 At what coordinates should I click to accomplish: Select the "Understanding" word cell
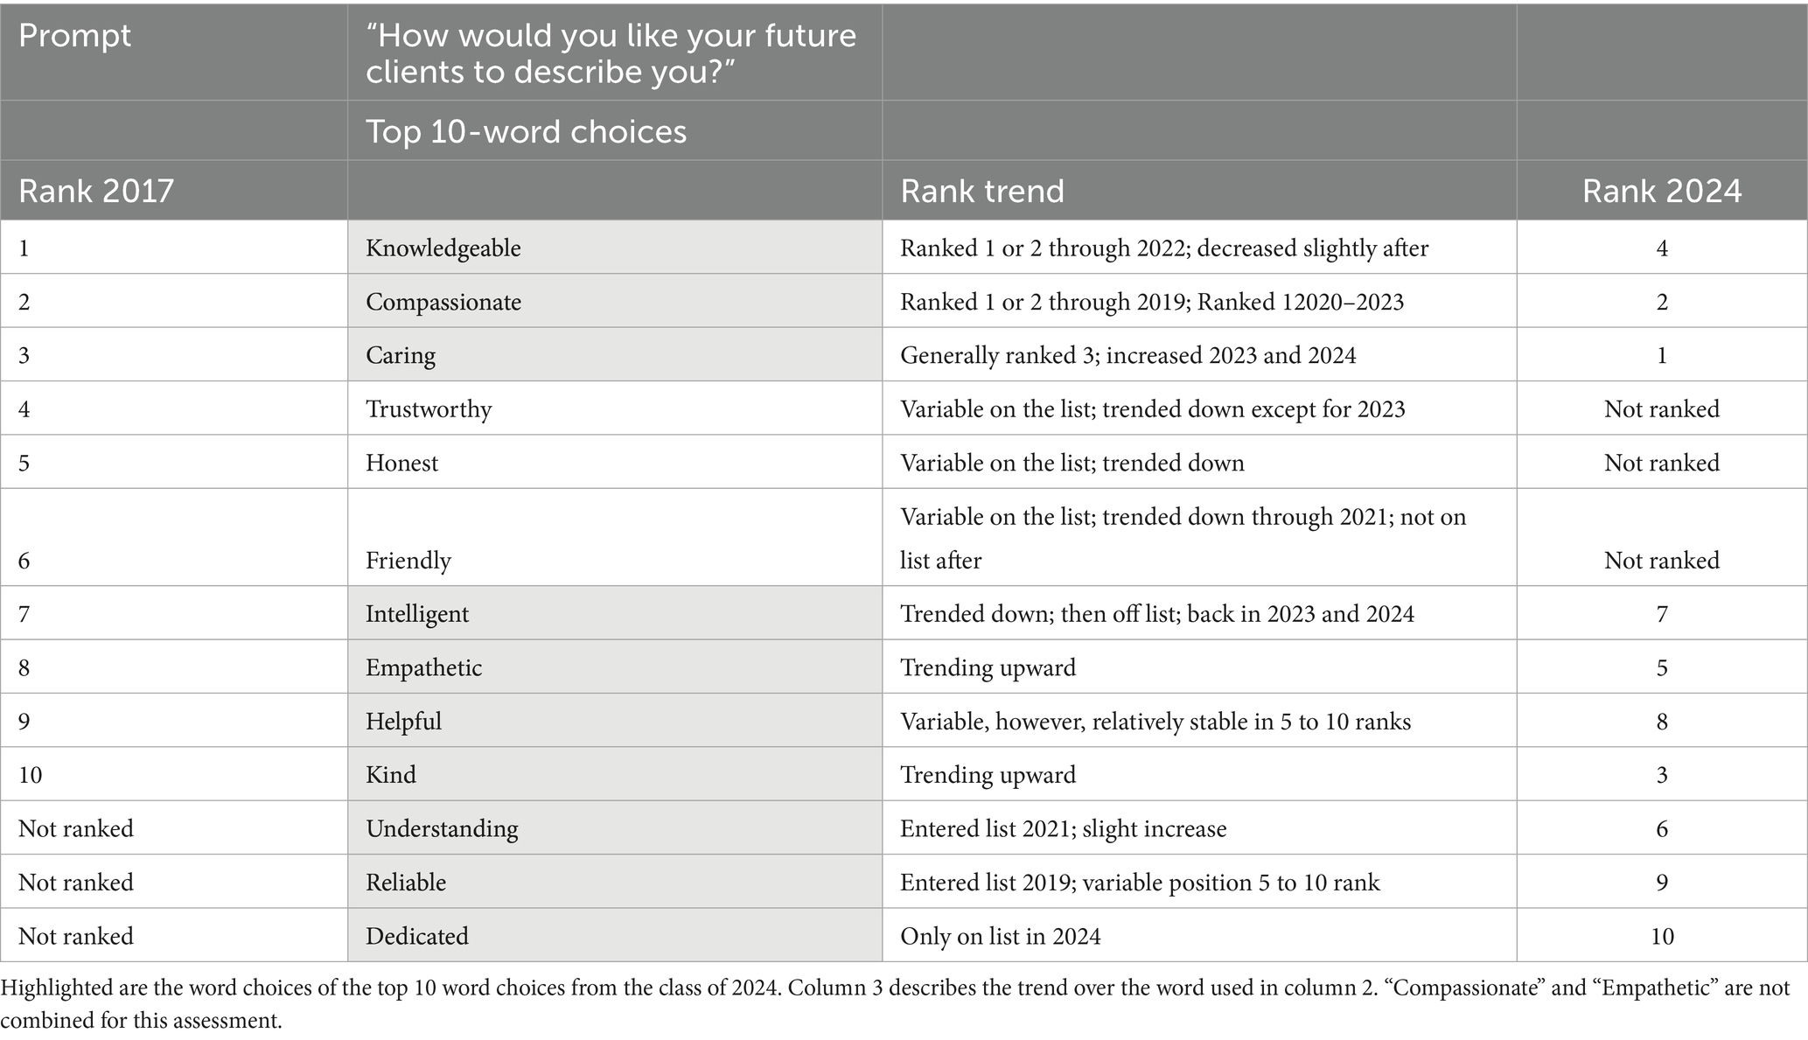(442, 828)
